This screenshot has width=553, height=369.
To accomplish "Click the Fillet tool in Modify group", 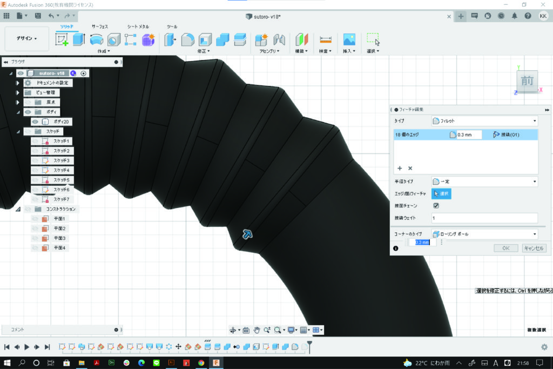I will [x=187, y=39].
